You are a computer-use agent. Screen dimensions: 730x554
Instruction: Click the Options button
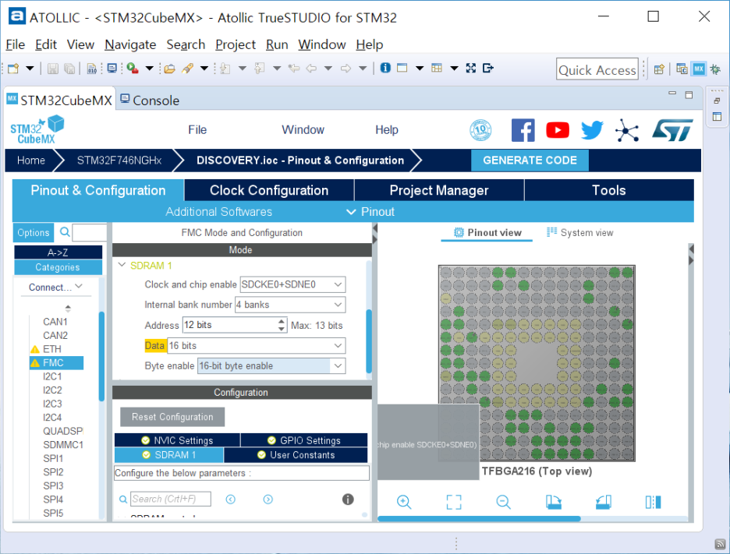(34, 232)
